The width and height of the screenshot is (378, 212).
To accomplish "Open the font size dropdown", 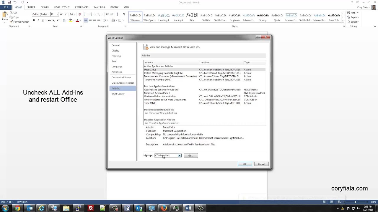I will coord(57,14).
